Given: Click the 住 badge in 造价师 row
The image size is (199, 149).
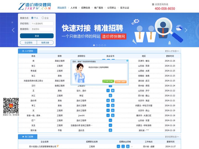Looking at the screenshot, I should point(108,100).
